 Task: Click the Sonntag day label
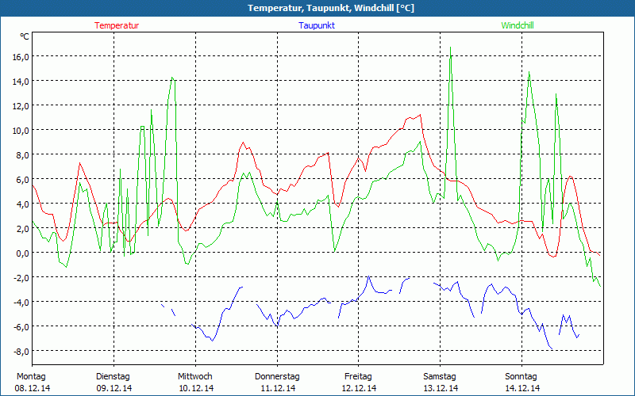(x=521, y=377)
